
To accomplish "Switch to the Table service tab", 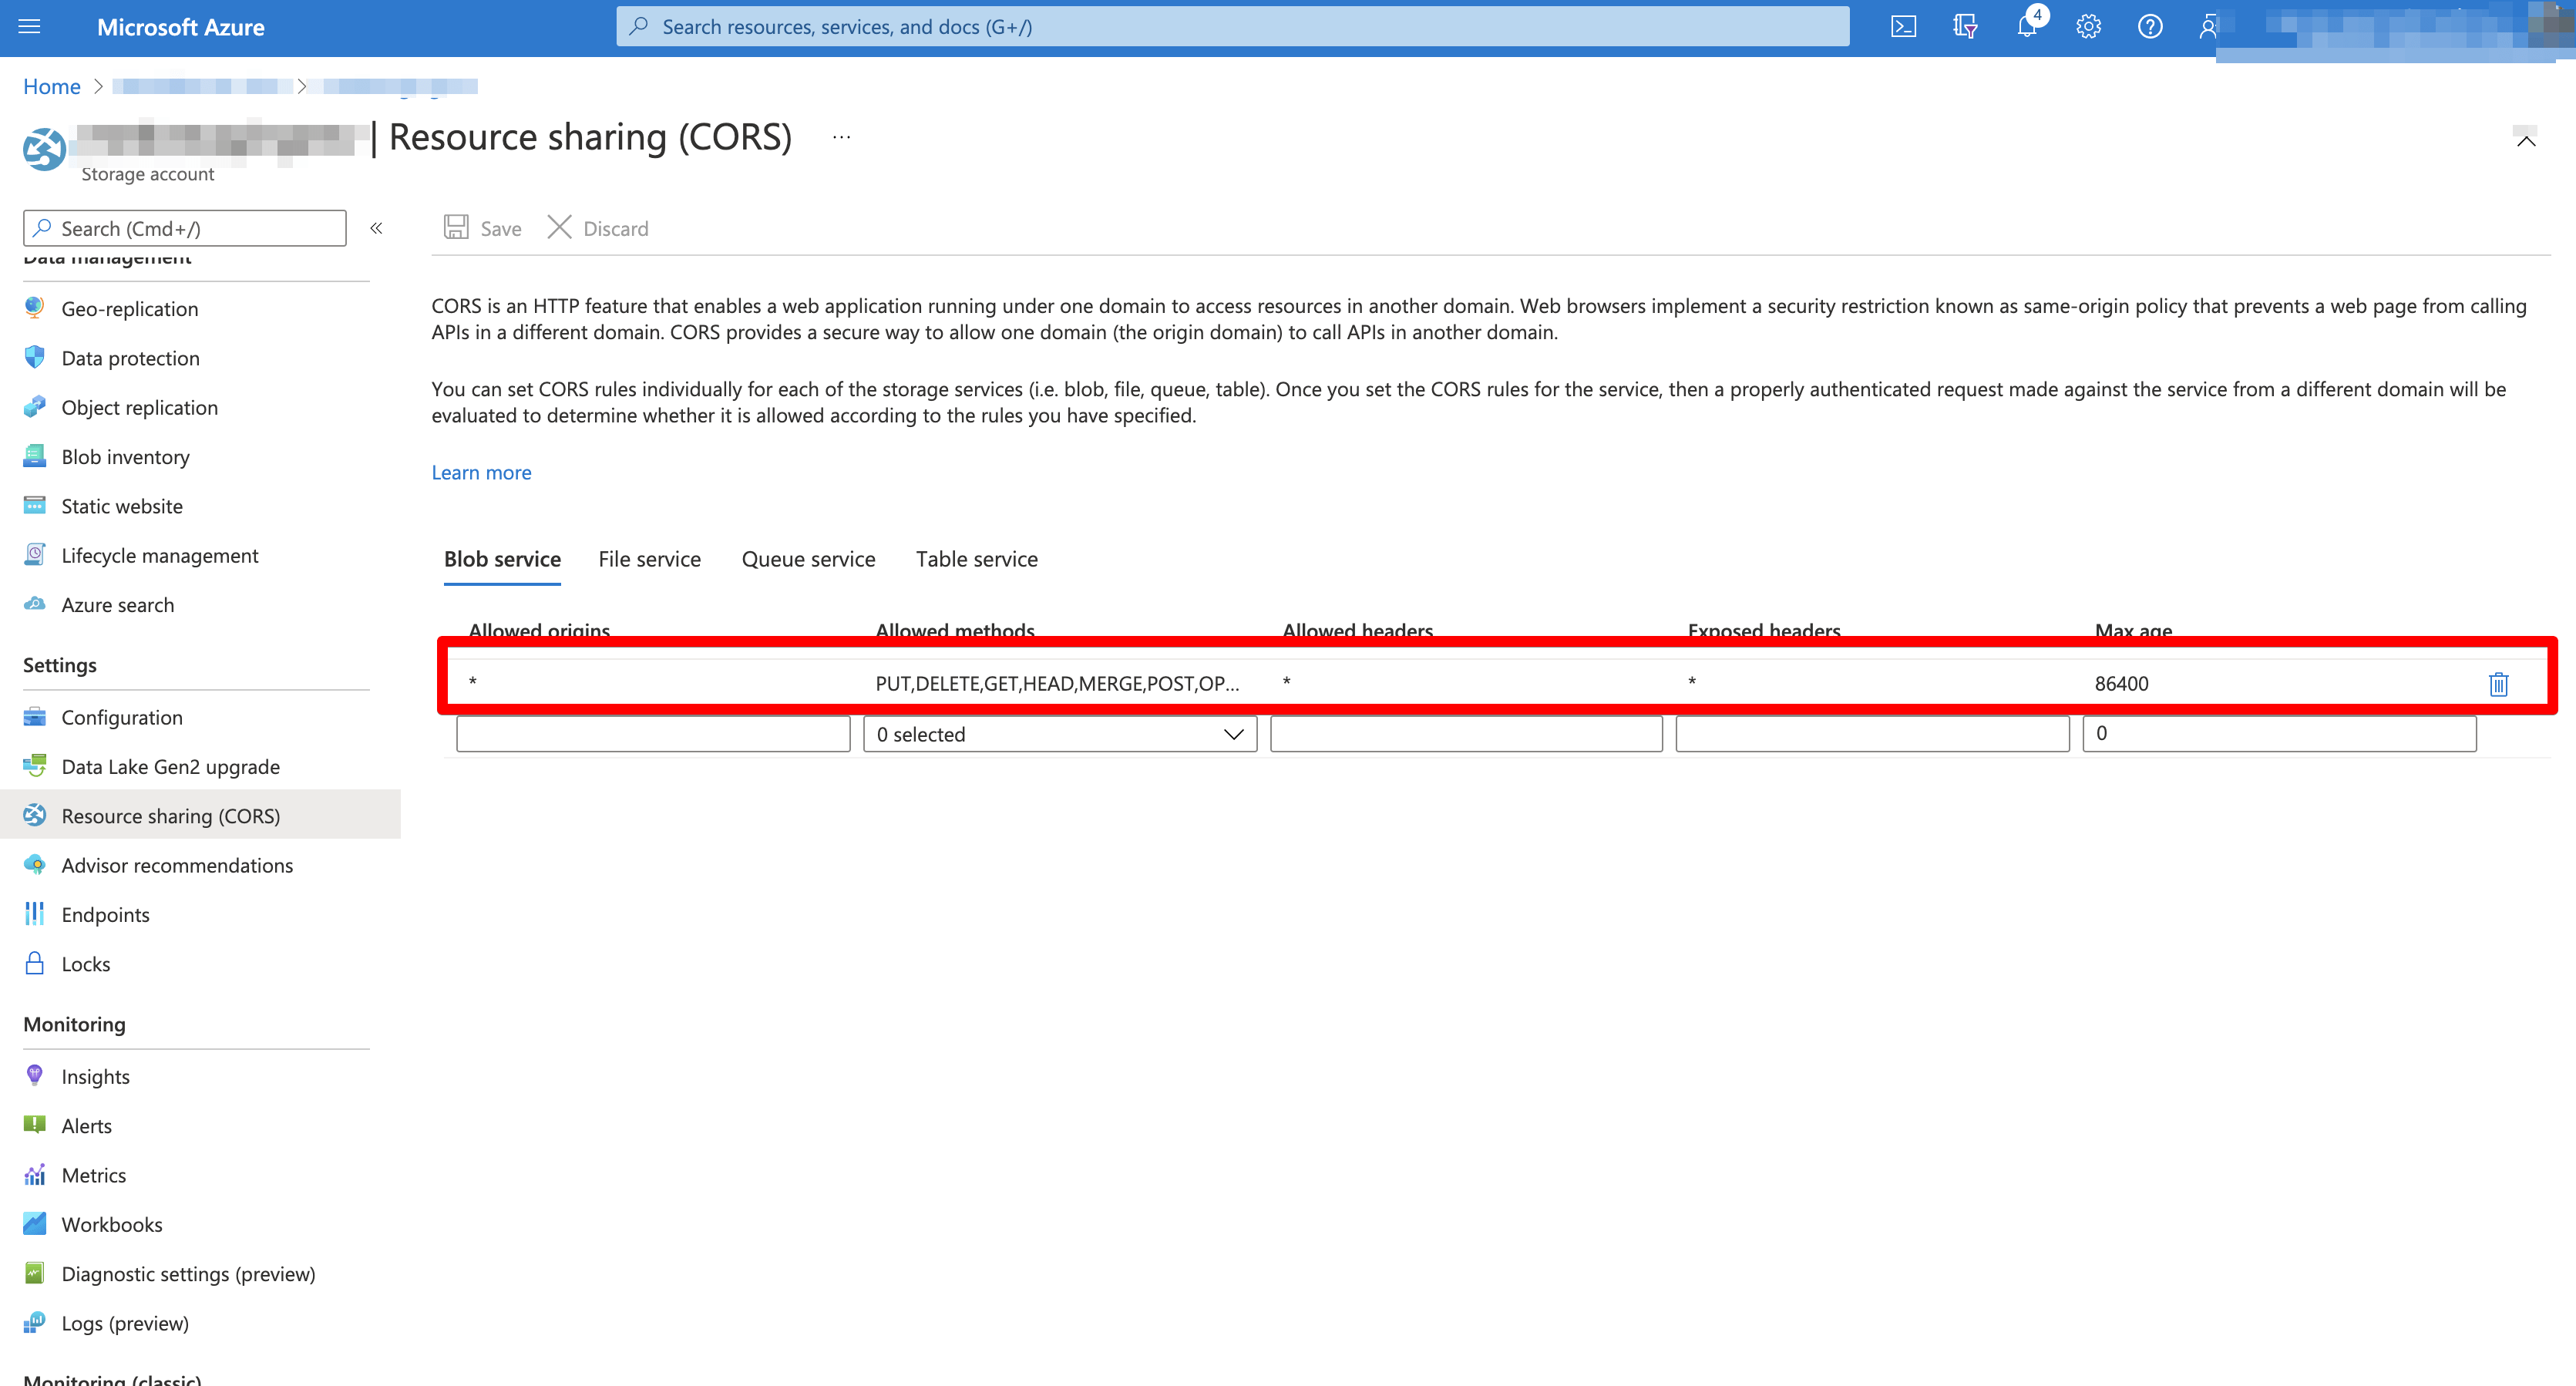I will click(x=976, y=559).
